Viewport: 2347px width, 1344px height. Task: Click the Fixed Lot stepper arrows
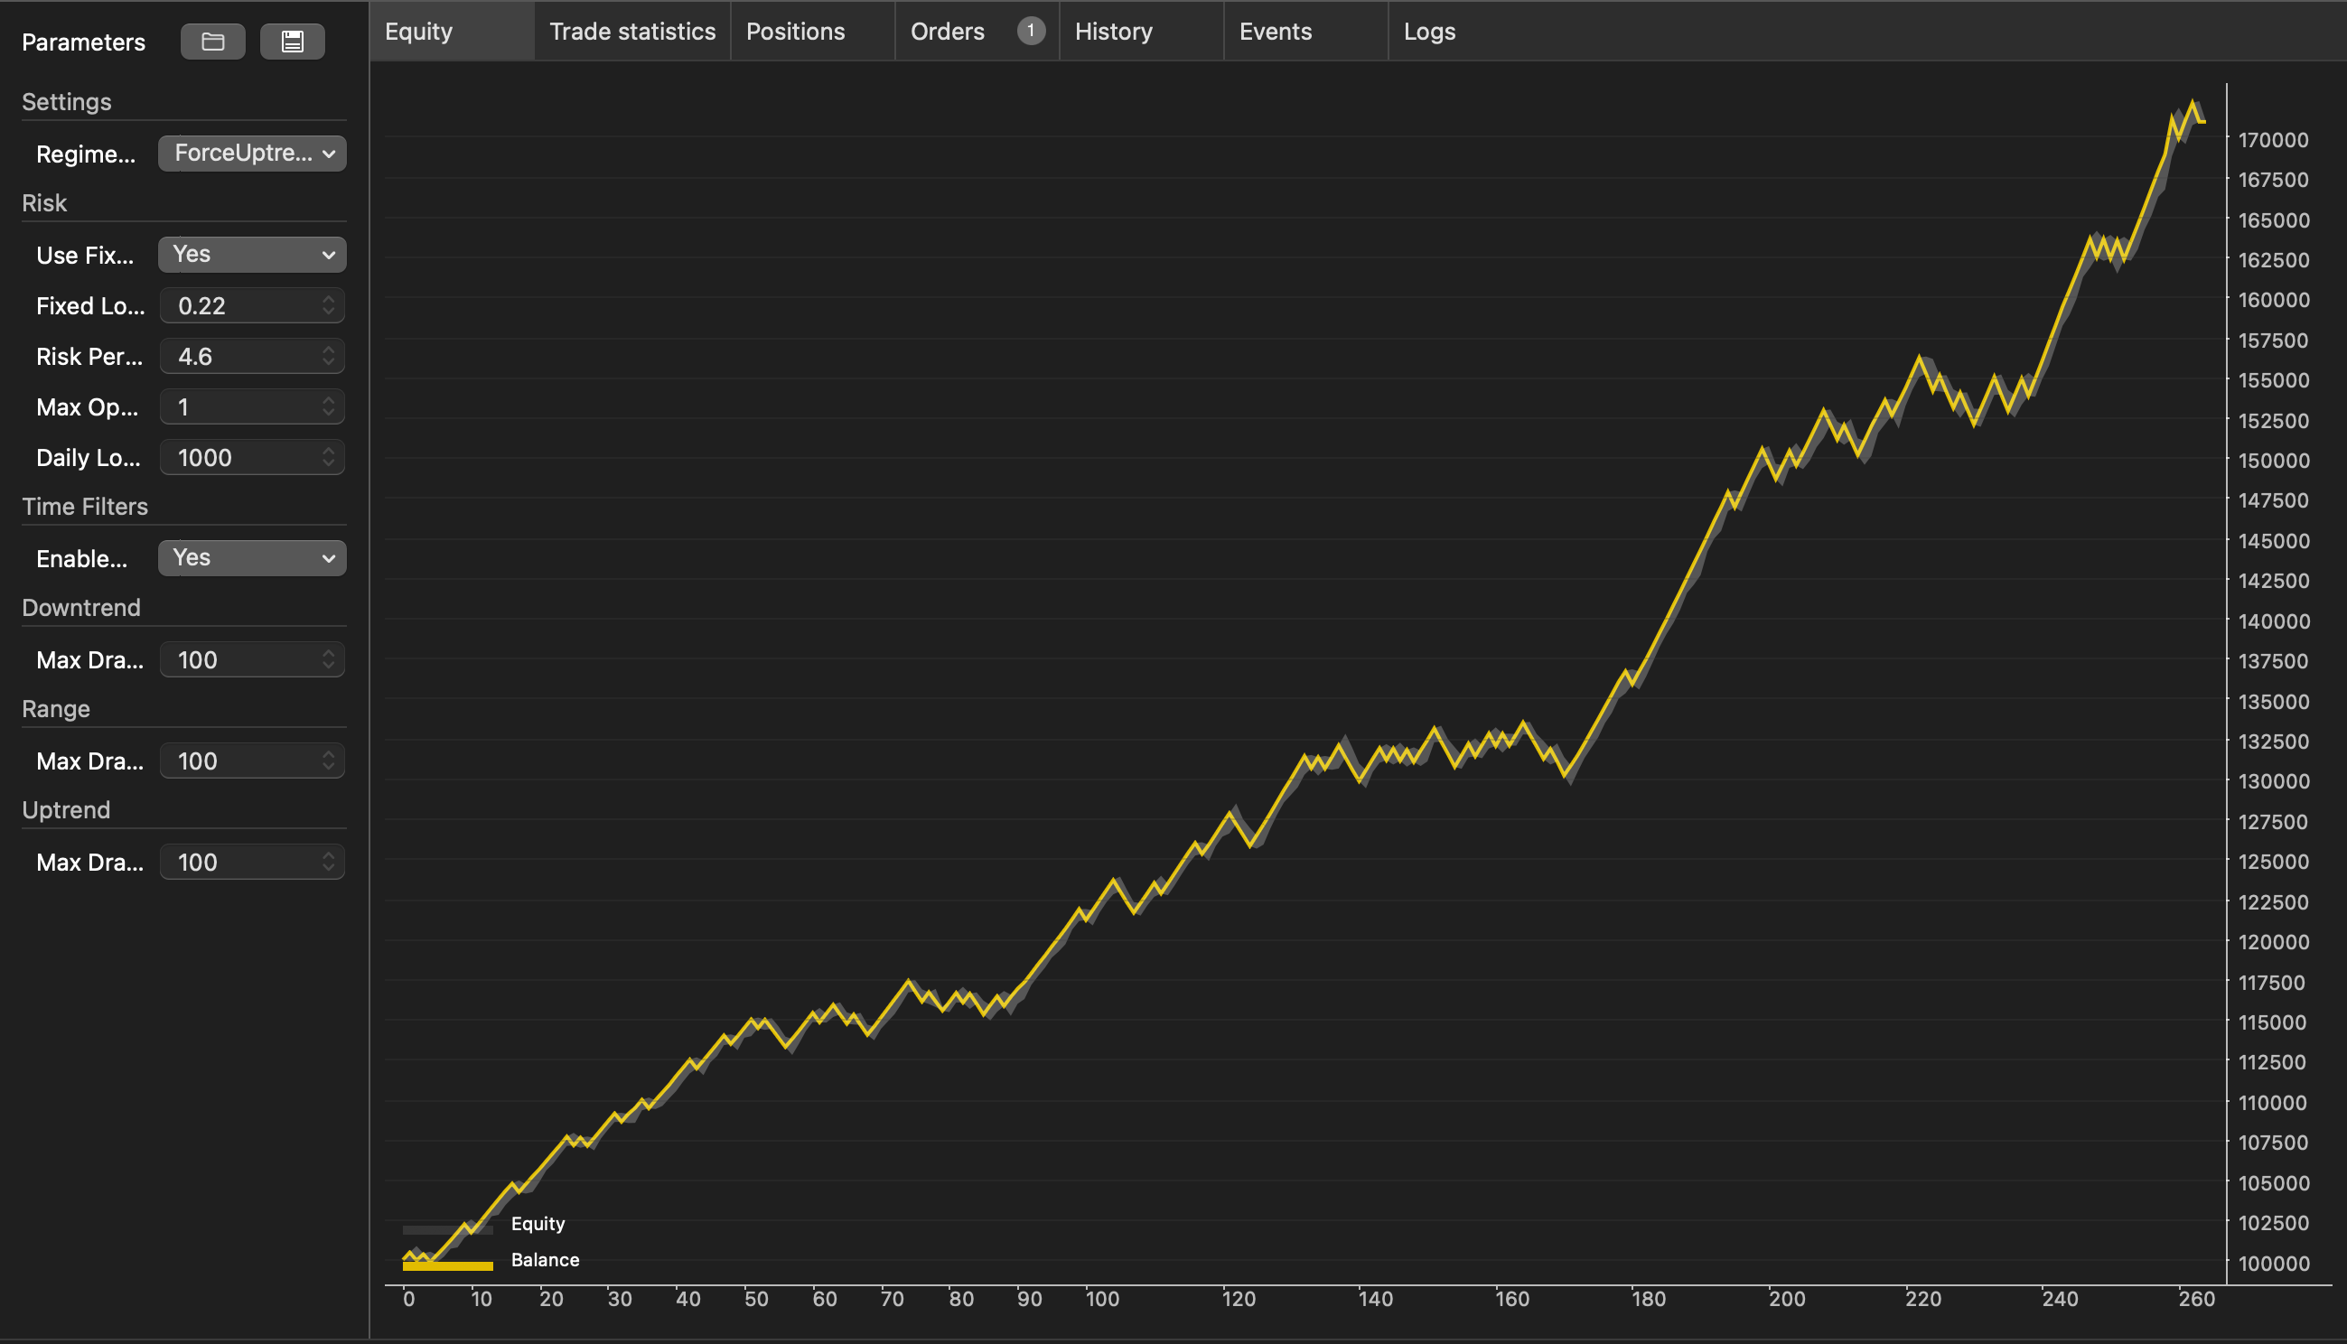click(x=329, y=305)
